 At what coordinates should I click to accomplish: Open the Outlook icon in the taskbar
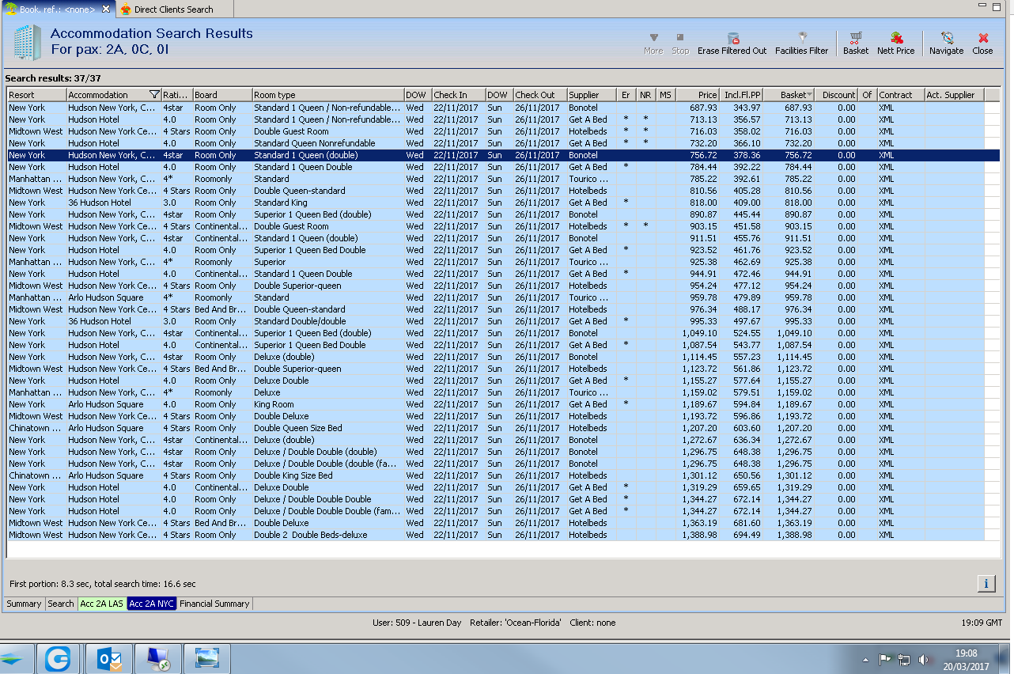110,659
